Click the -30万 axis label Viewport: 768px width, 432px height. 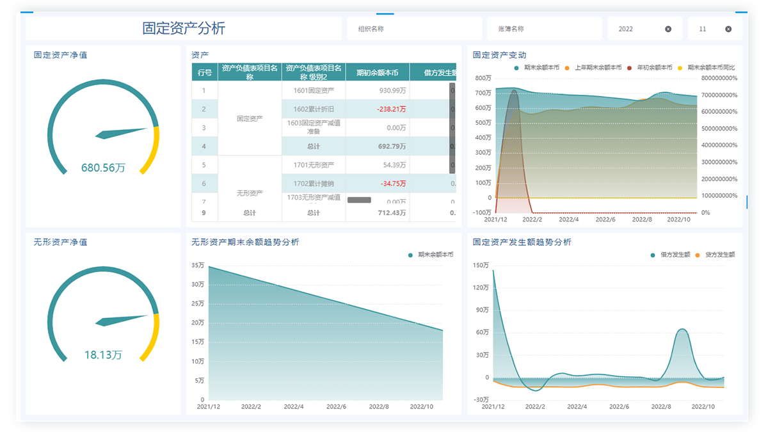coord(481,399)
